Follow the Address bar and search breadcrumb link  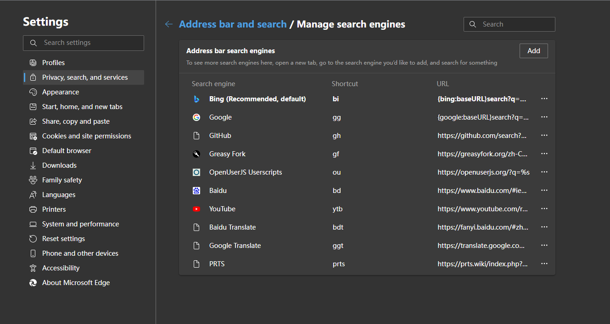(x=233, y=24)
